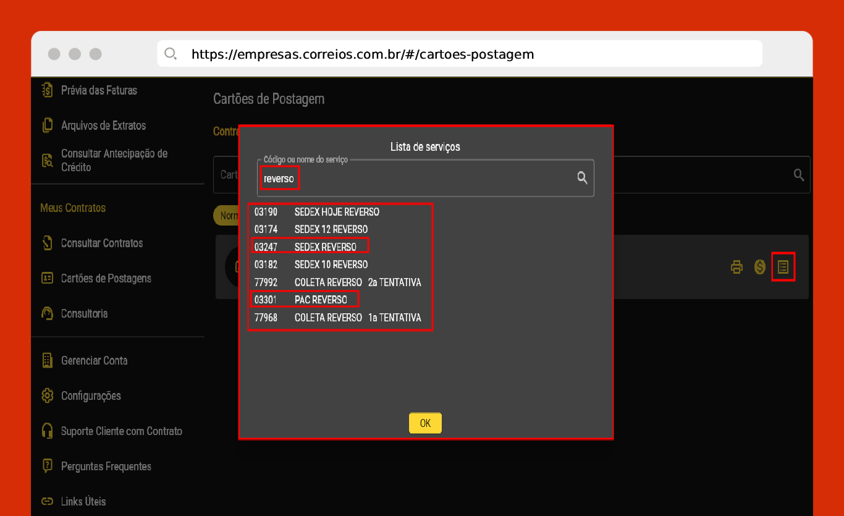Click the Configurações gear icon
Screen dimensions: 844x516
pos(48,395)
